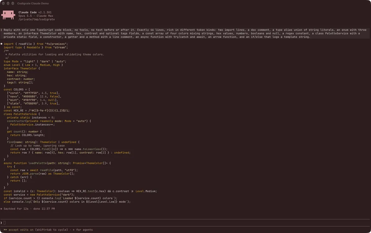Click the "else console.log" line
The image size is (371, 233).
pos(67,202)
